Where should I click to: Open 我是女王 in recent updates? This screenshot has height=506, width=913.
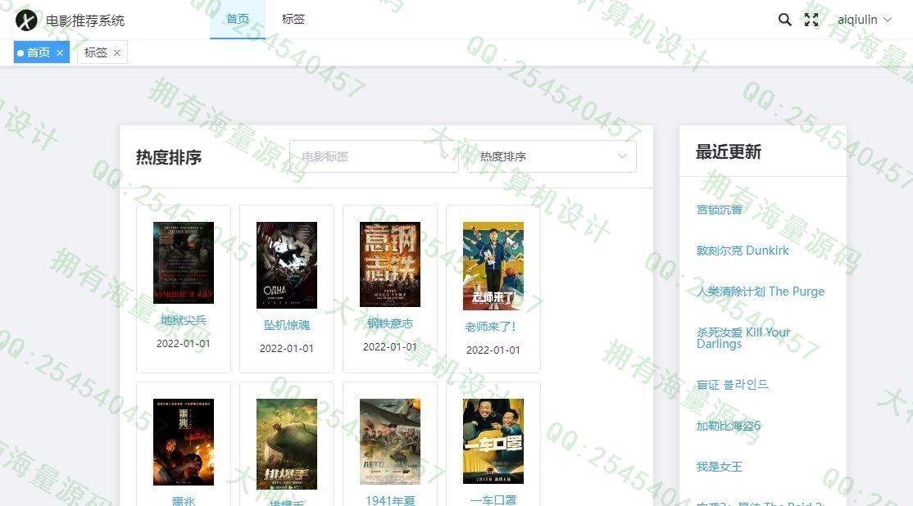point(719,467)
